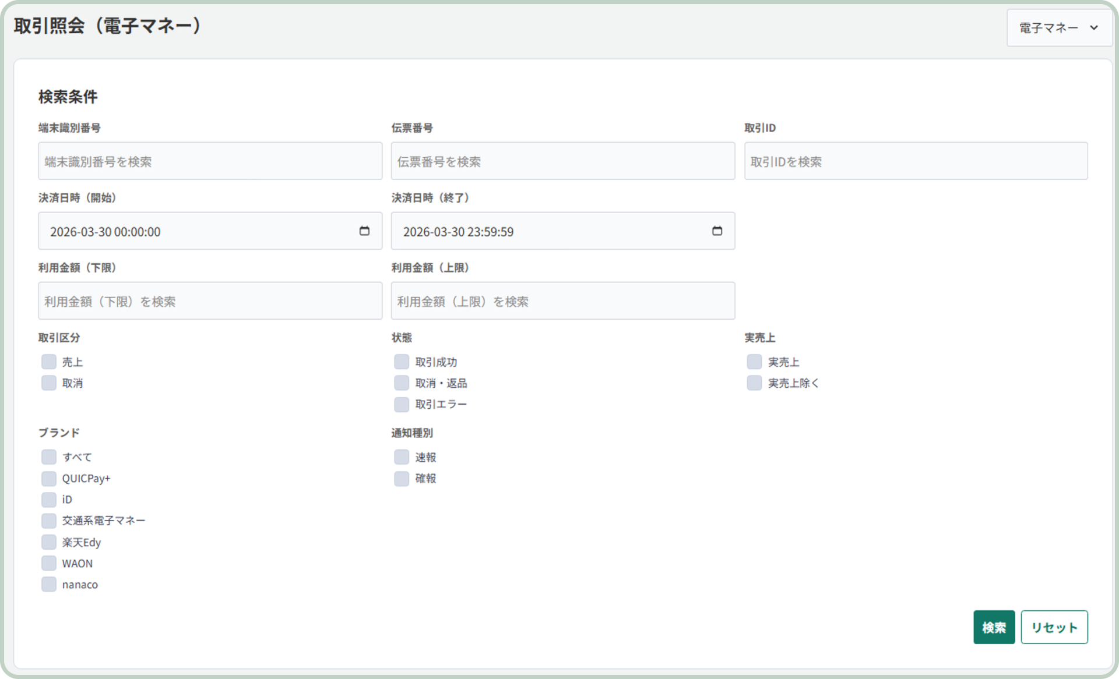This screenshot has height=679, width=1119.
Task: Toggle the すべて brand checkbox
Action: (x=49, y=457)
